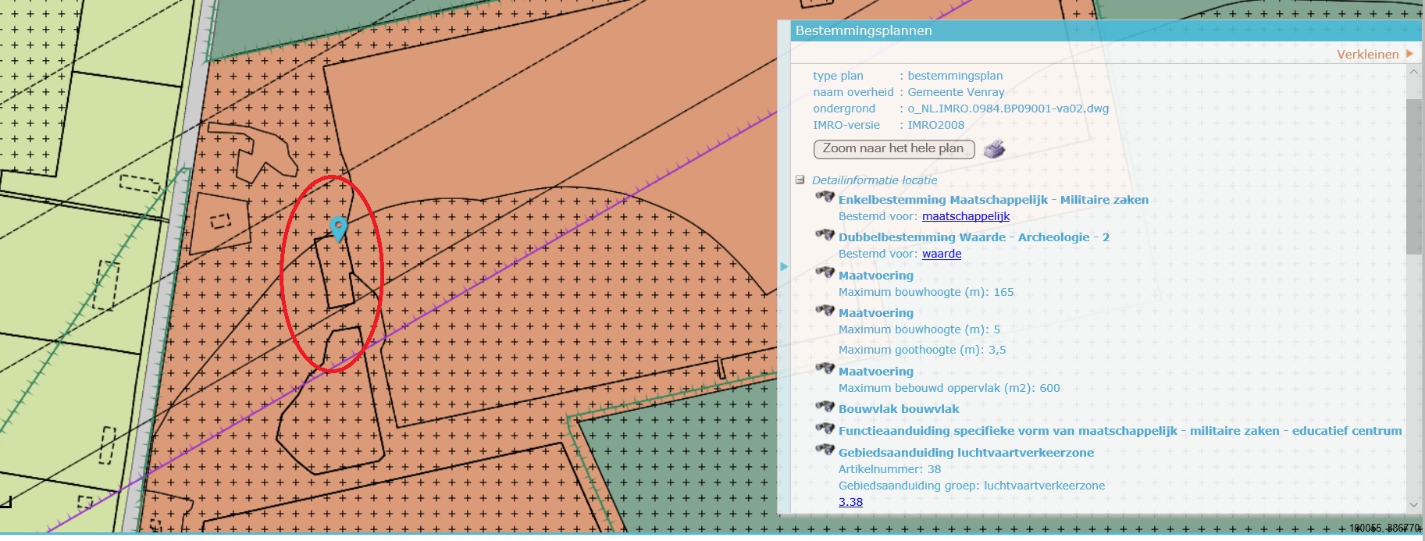Click the text 'Maximum bouwhoogte (m): 5'

919,329
